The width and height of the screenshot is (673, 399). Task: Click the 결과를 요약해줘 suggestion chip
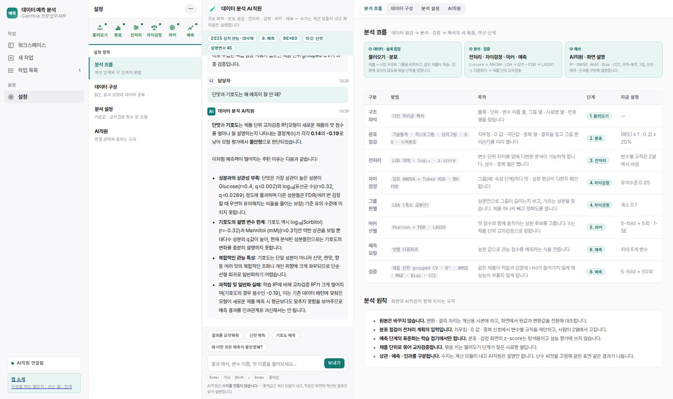pyautogui.click(x=225, y=335)
